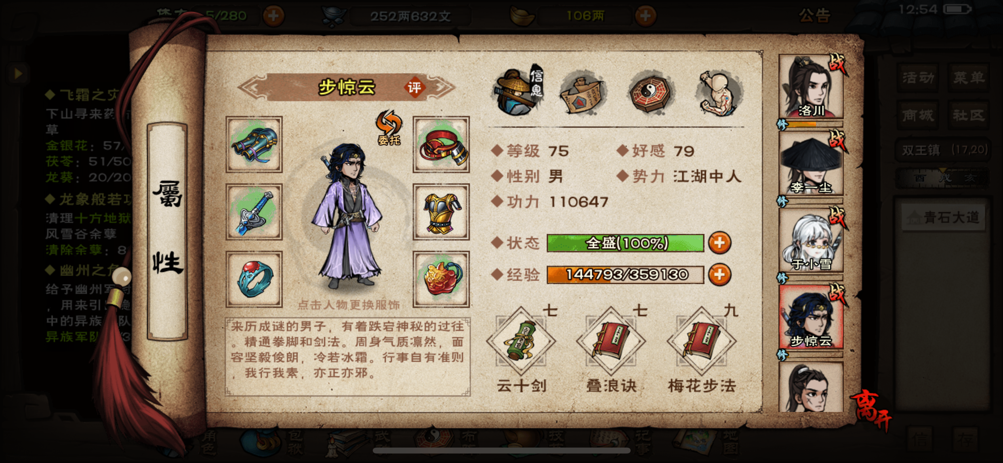The image size is (1003, 463).
Task: Select the red-gem ring slot
Action: tap(254, 279)
